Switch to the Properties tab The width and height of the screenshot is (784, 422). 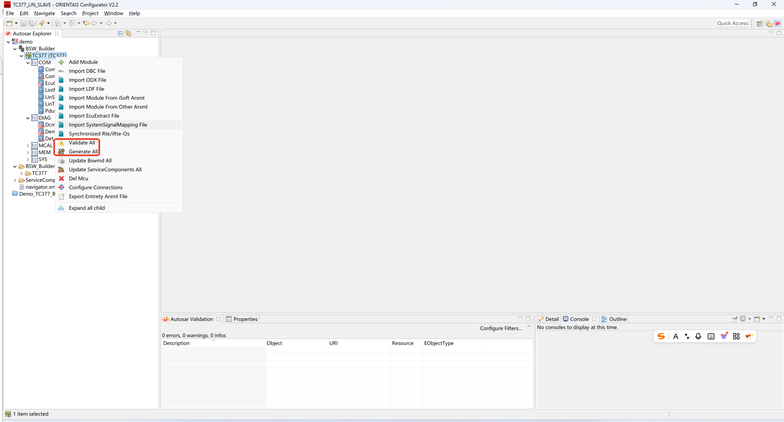(x=242, y=319)
